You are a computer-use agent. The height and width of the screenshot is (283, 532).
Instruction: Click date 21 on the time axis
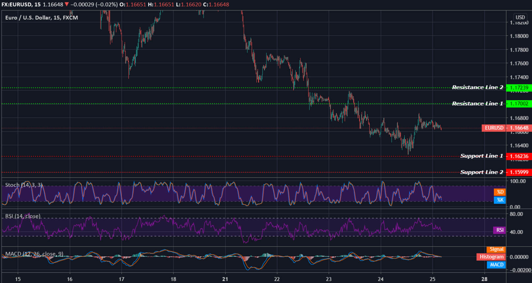click(225, 279)
